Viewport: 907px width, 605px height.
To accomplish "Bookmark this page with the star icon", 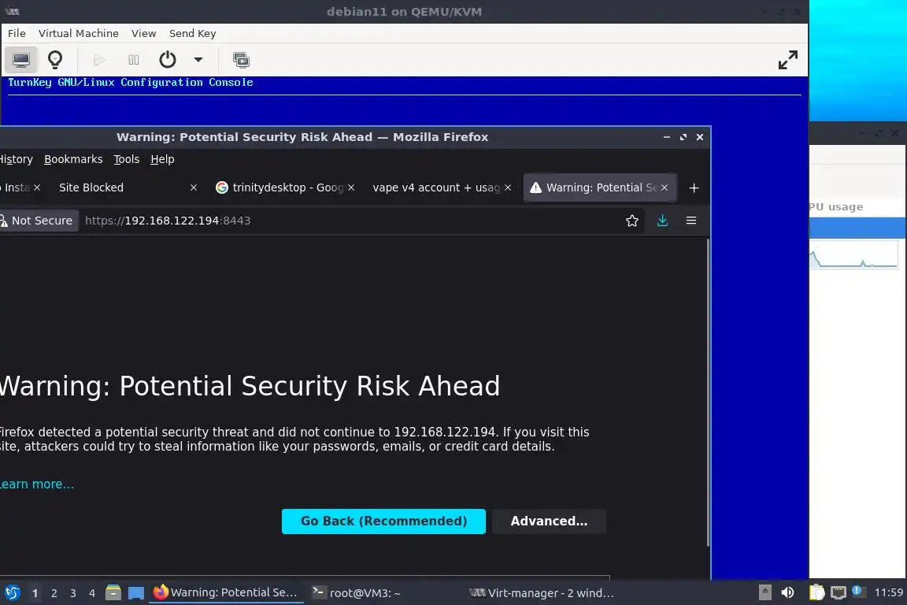I will pos(632,221).
